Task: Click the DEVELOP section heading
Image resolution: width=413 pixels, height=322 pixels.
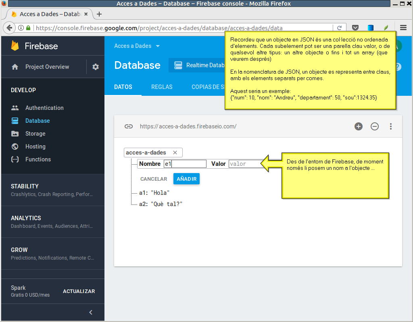Action: [23, 90]
